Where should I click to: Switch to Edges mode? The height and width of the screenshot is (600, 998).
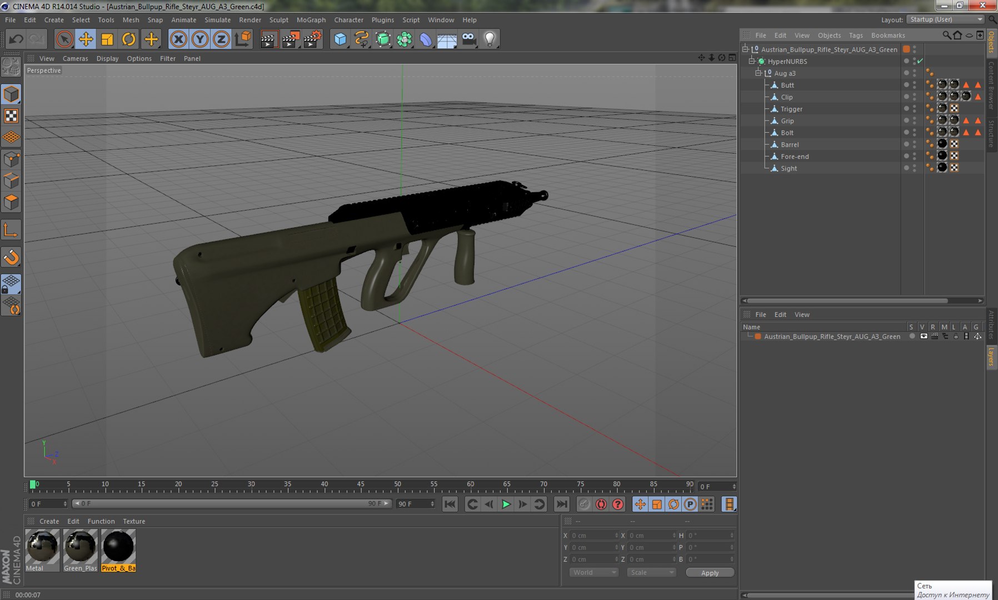[11, 181]
